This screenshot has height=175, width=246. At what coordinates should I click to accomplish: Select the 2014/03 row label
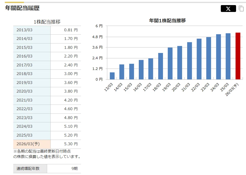(x=24, y=39)
